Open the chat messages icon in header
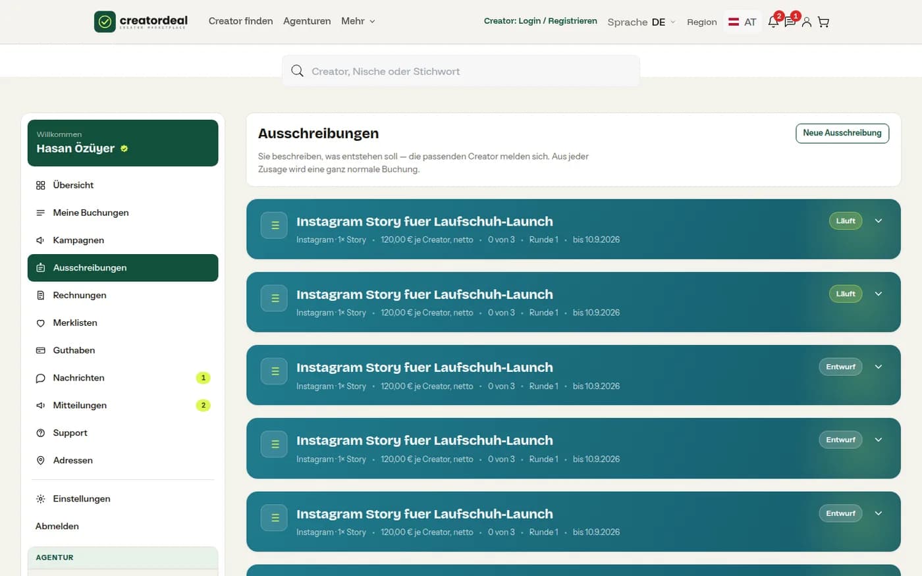 click(x=790, y=22)
